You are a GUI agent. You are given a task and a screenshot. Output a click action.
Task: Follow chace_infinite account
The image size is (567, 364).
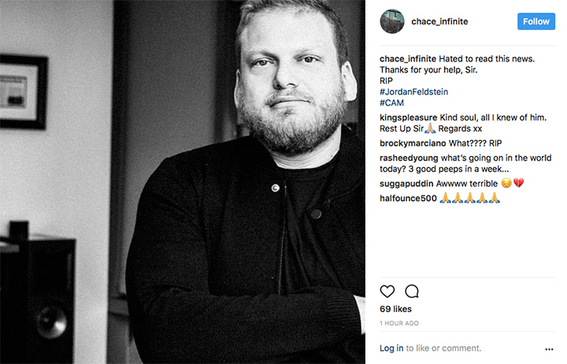(536, 21)
